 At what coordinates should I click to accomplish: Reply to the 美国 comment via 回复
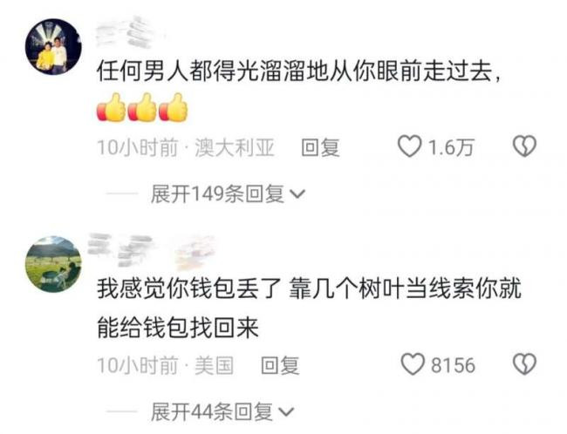tap(280, 365)
